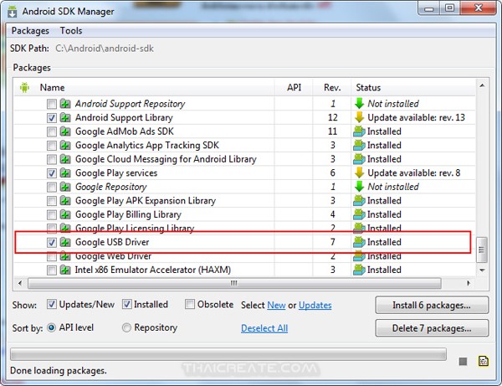Click installed status icon for Google Play Billing Library
502x386 pixels.
[x=359, y=214]
